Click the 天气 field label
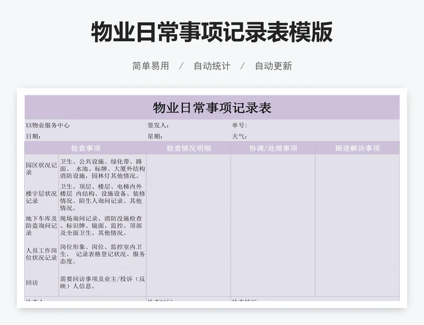The height and width of the screenshot is (325, 424). (x=240, y=136)
